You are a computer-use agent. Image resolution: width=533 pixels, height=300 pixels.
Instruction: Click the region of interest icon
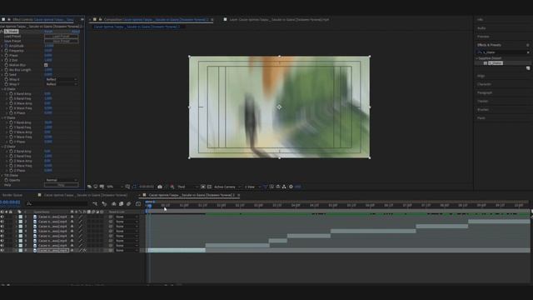coord(203,187)
